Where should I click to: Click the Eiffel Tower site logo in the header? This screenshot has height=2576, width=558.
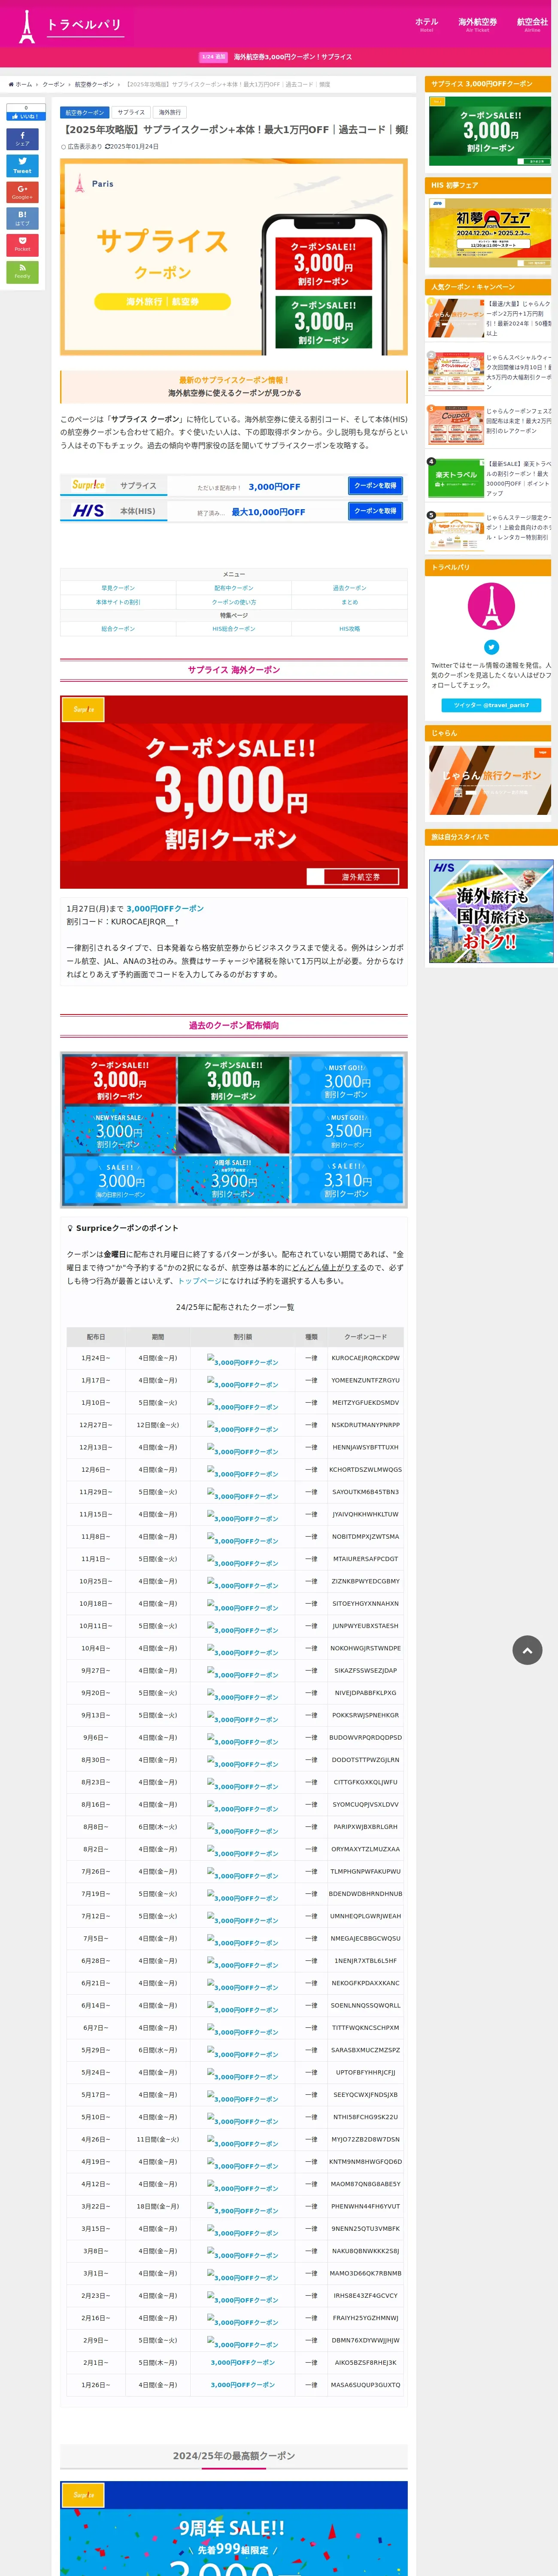click(x=27, y=27)
